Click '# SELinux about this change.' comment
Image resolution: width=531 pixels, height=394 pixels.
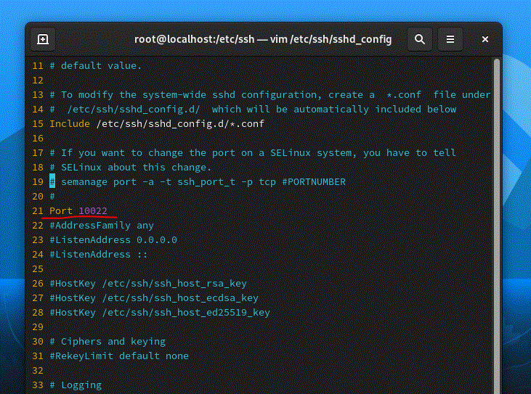coord(131,168)
